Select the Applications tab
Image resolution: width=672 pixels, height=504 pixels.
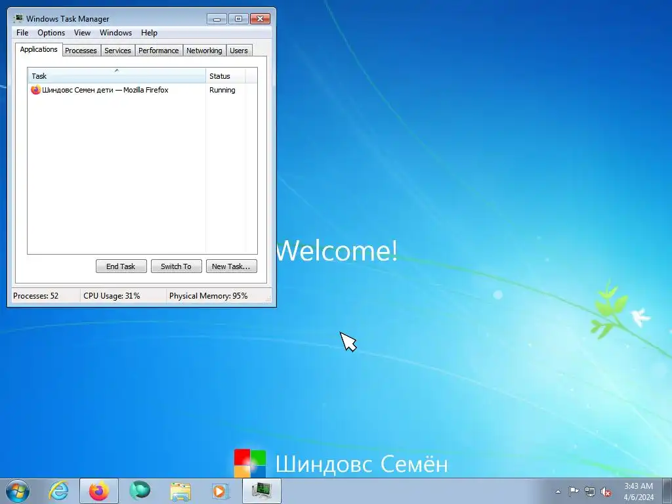(x=39, y=49)
